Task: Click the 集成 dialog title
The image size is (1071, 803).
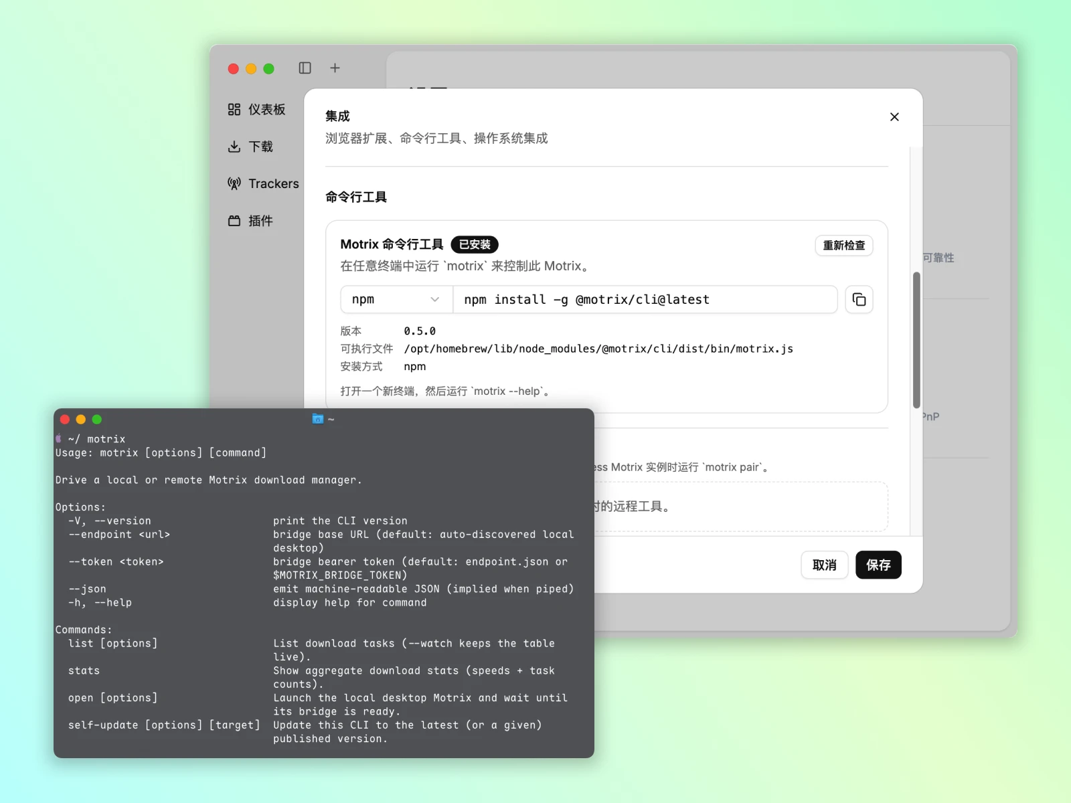Action: pyautogui.click(x=337, y=116)
